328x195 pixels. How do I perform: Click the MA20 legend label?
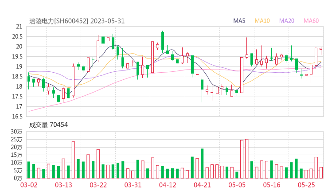coord(287,21)
